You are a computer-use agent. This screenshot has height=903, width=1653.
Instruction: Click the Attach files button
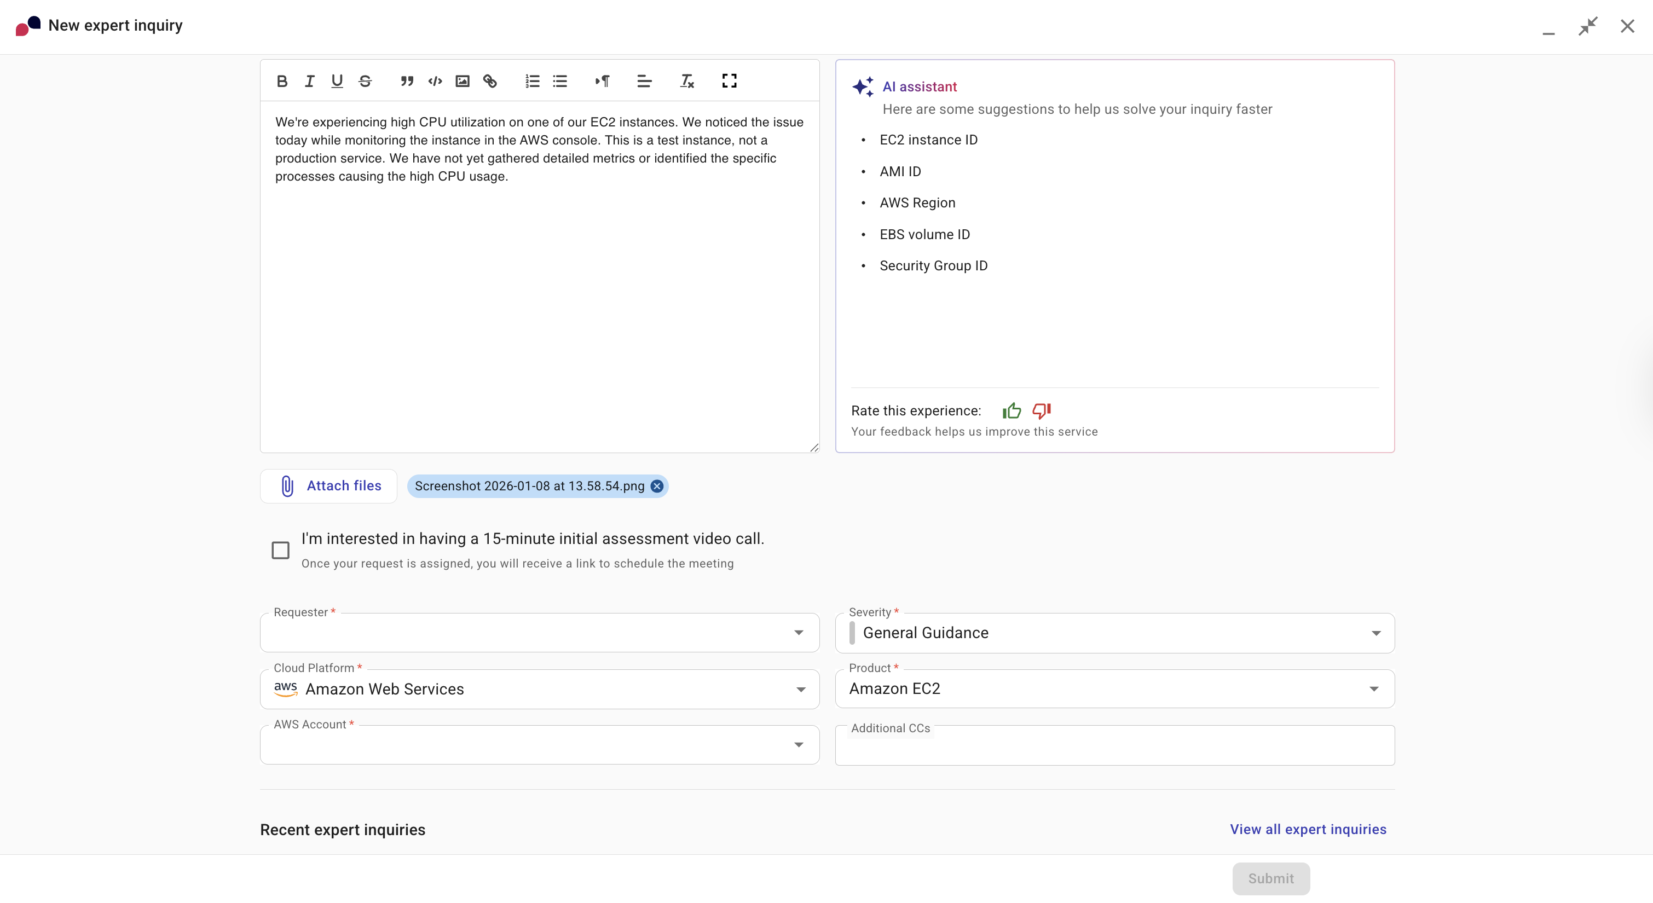[328, 486]
